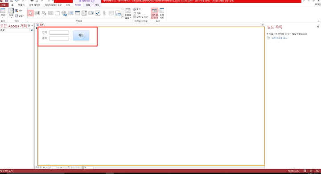Switch to the Format tab
The width and height of the screenshot is (321, 174).
[x=97, y=5]
